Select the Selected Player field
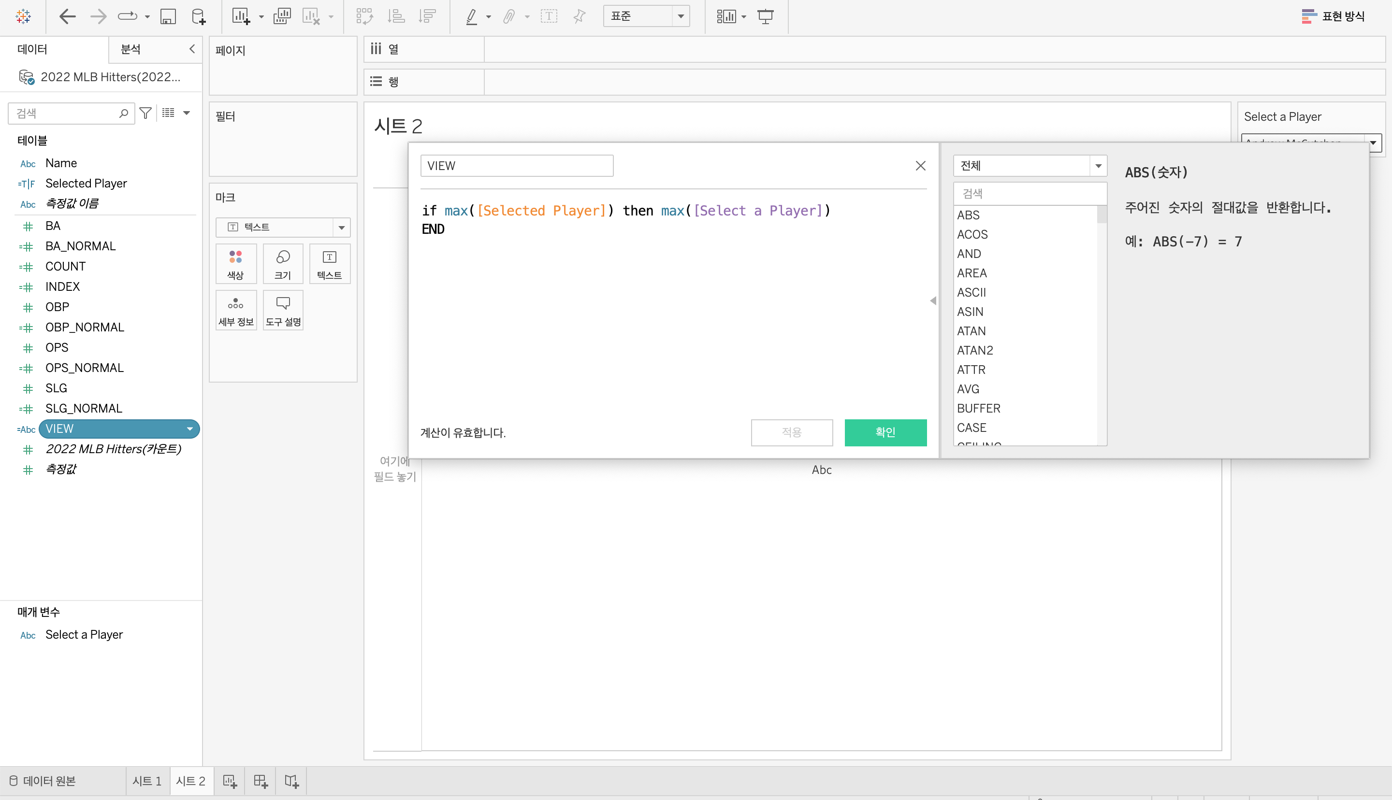The height and width of the screenshot is (800, 1392). pyautogui.click(x=86, y=183)
